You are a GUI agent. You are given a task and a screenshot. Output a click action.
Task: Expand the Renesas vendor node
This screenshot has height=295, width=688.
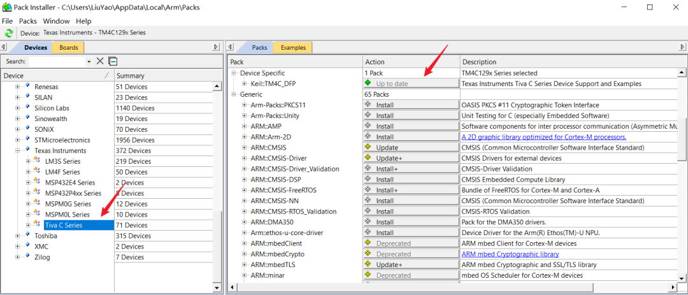point(18,87)
